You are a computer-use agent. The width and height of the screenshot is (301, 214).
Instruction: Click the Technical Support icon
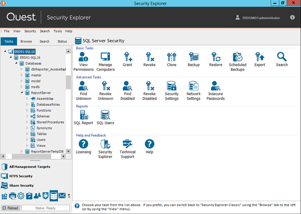click(128, 149)
